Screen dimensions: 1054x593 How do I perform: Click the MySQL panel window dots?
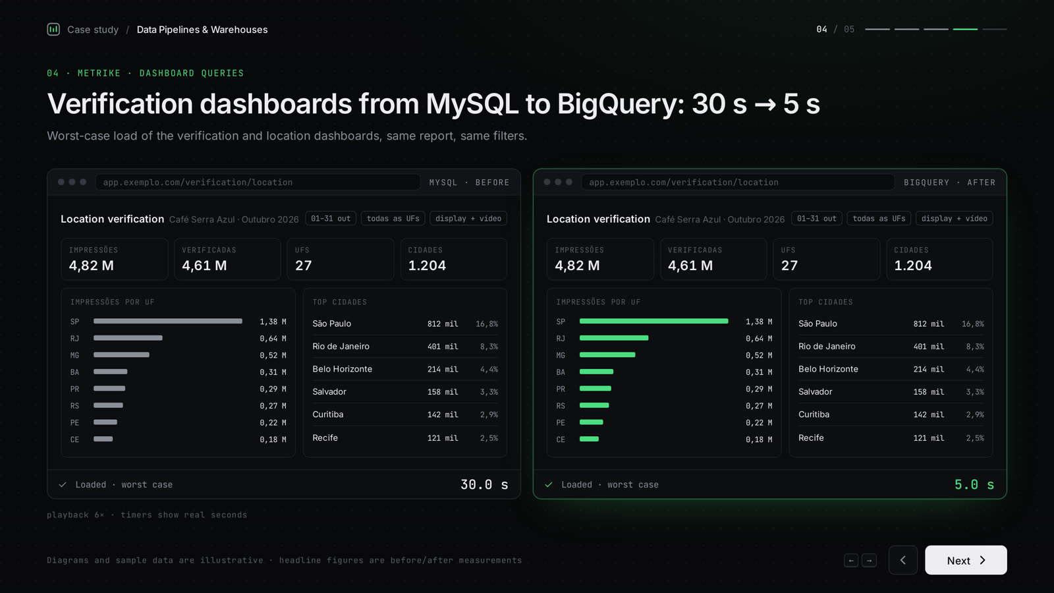pyautogui.click(x=72, y=182)
